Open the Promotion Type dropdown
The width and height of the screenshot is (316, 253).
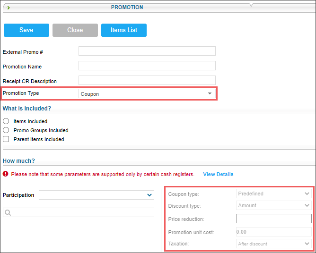[147, 94]
